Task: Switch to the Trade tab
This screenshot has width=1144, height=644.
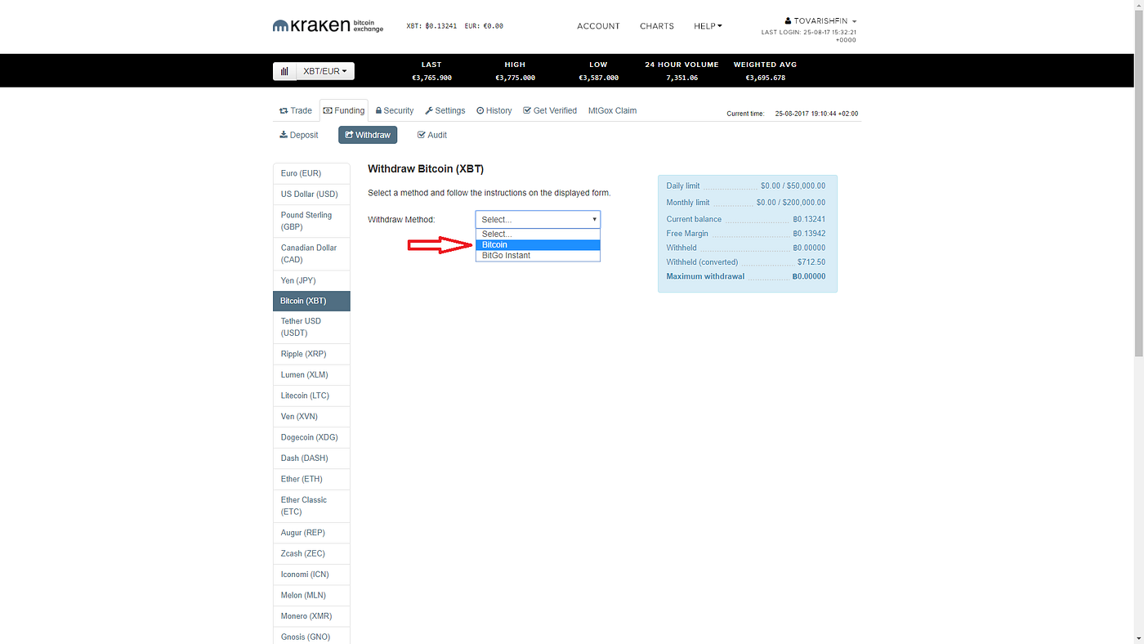Action: click(x=296, y=110)
